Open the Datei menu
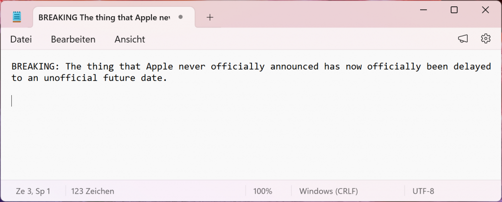502x202 pixels. (x=21, y=39)
